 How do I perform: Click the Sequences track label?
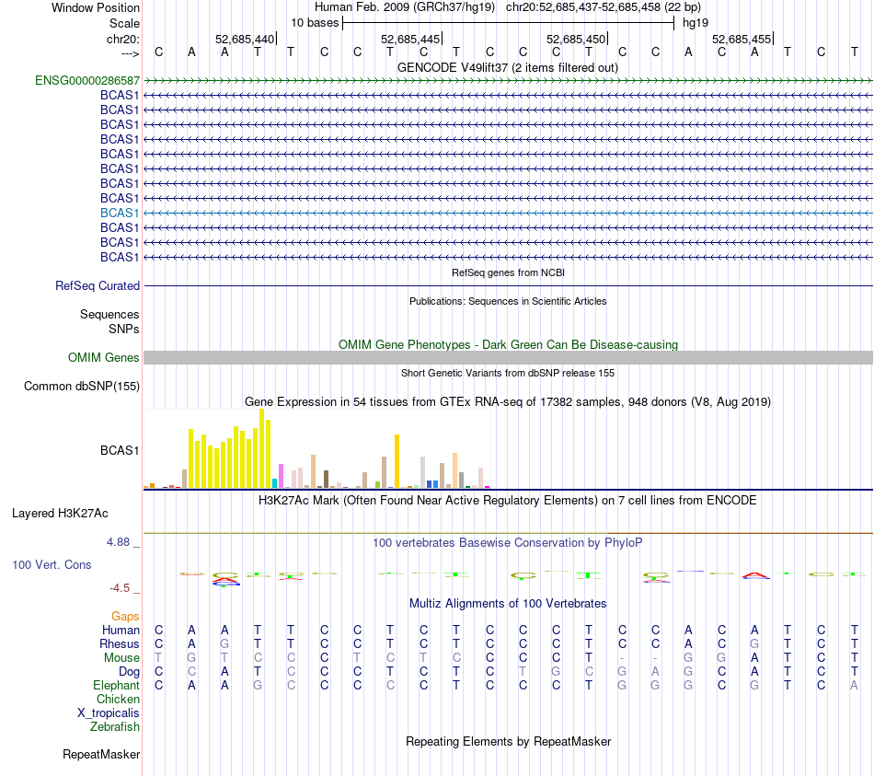[109, 314]
